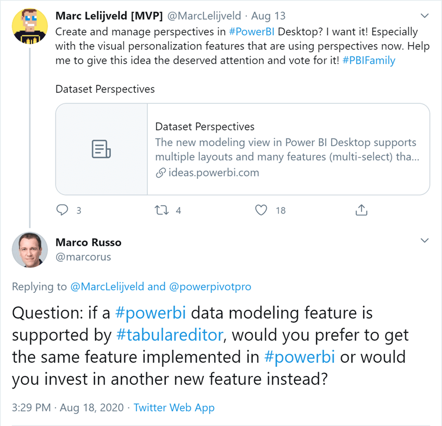Click Marc Lelijveld's pixel avatar

[x=29, y=26]
